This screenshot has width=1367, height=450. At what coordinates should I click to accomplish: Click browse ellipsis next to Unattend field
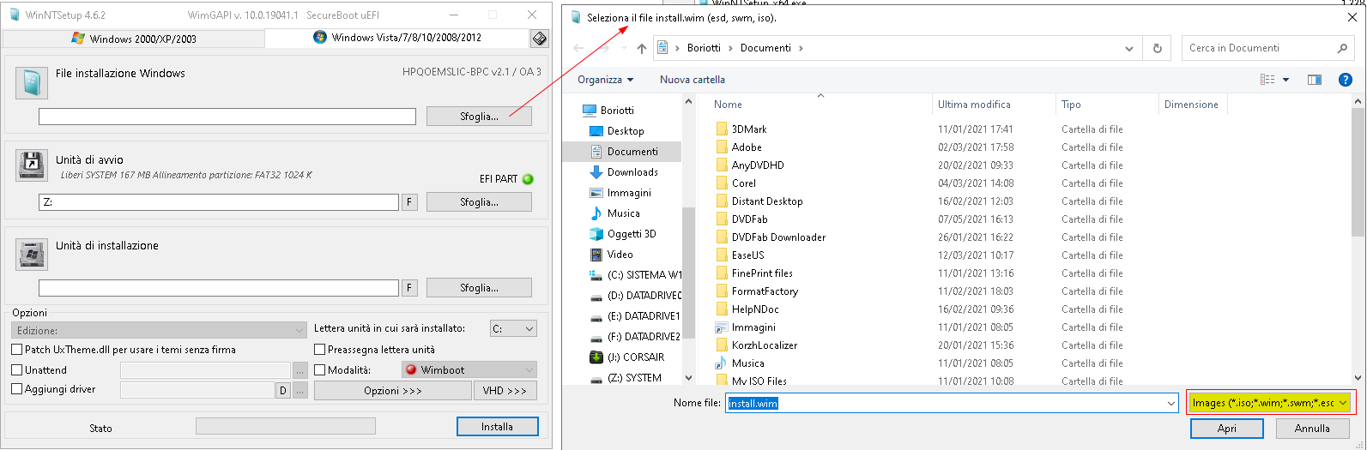point(299,371)
